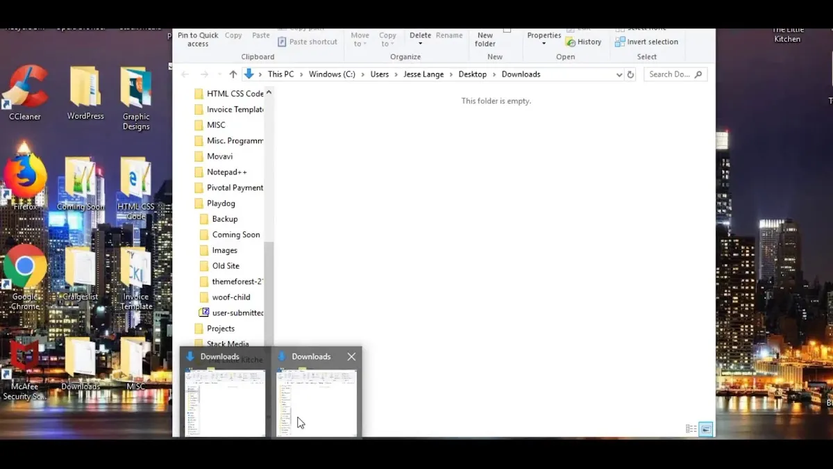Refresh the current Downloads folder view
The height and width of the screenshot is (469, 833).
coord(630,74)
